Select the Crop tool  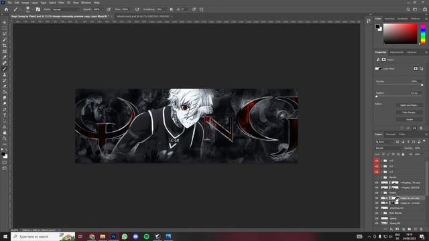(5, 46)
